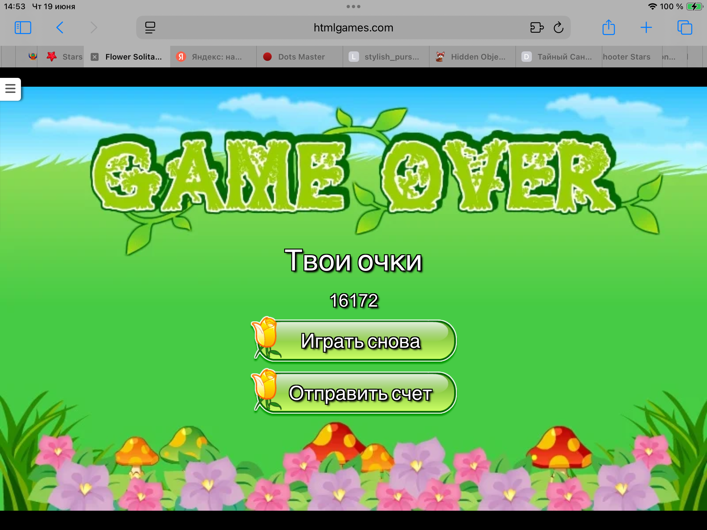Screen dimensions: 707x530
Task: Open the page reader menu icon
Action: [x=150, y=27]
